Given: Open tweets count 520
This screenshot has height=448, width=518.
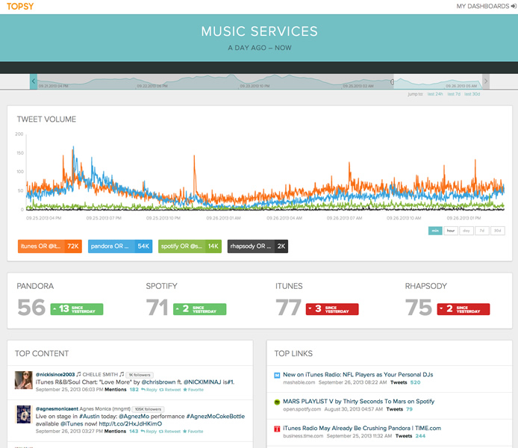Looking at the screenshot, I should (x=415, y=382).
